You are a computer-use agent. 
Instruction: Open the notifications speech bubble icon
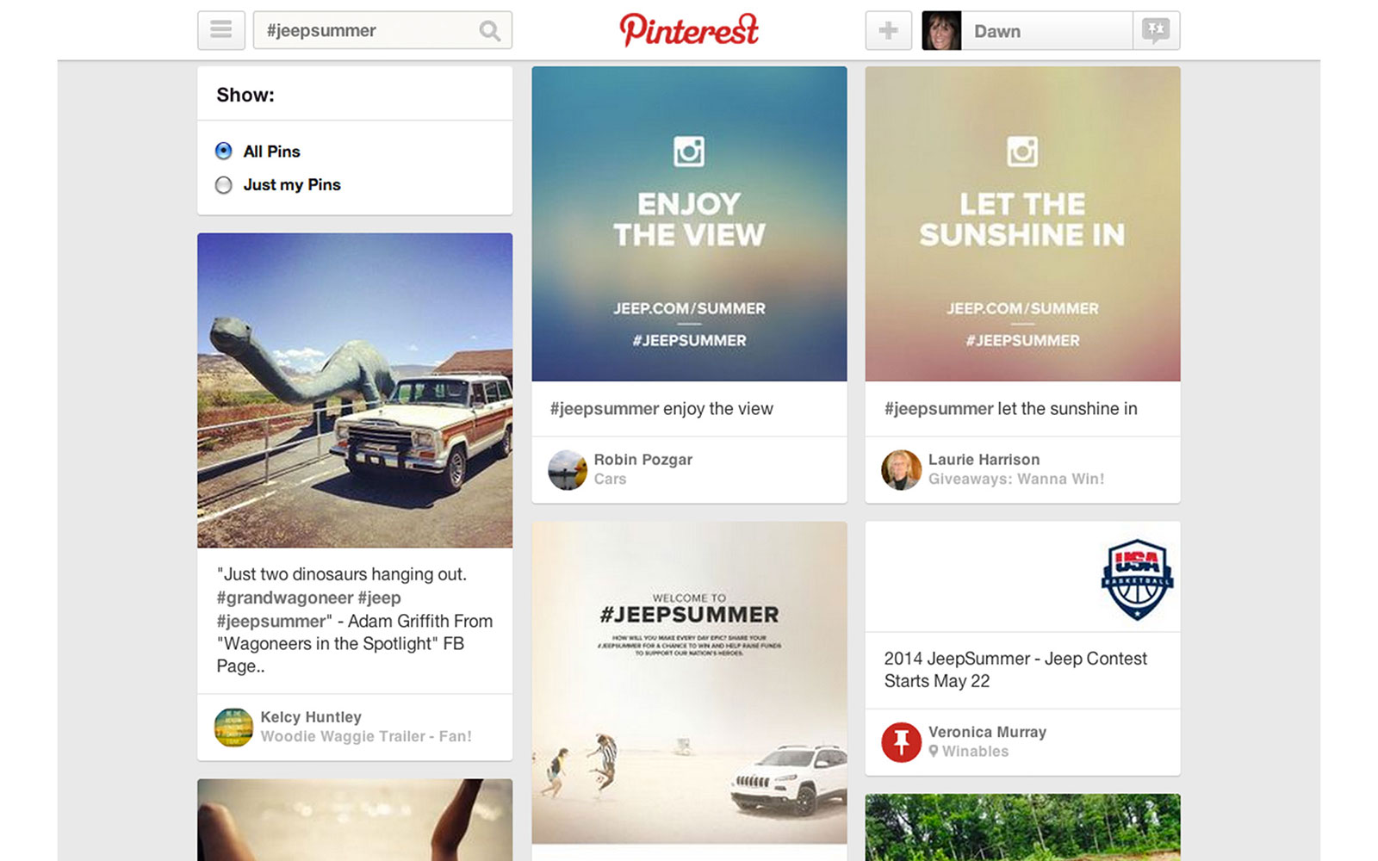[x=1156, y=30]
